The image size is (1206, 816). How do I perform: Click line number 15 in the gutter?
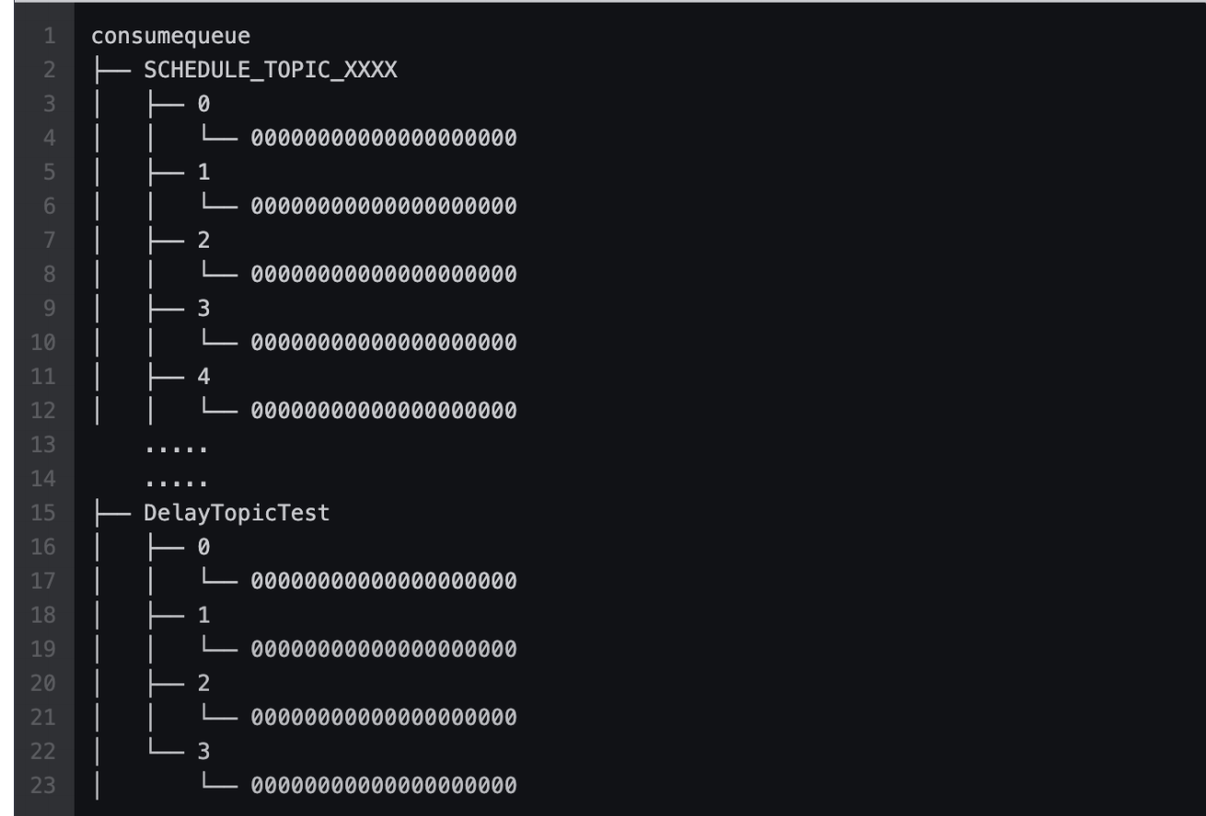[44, 514]
